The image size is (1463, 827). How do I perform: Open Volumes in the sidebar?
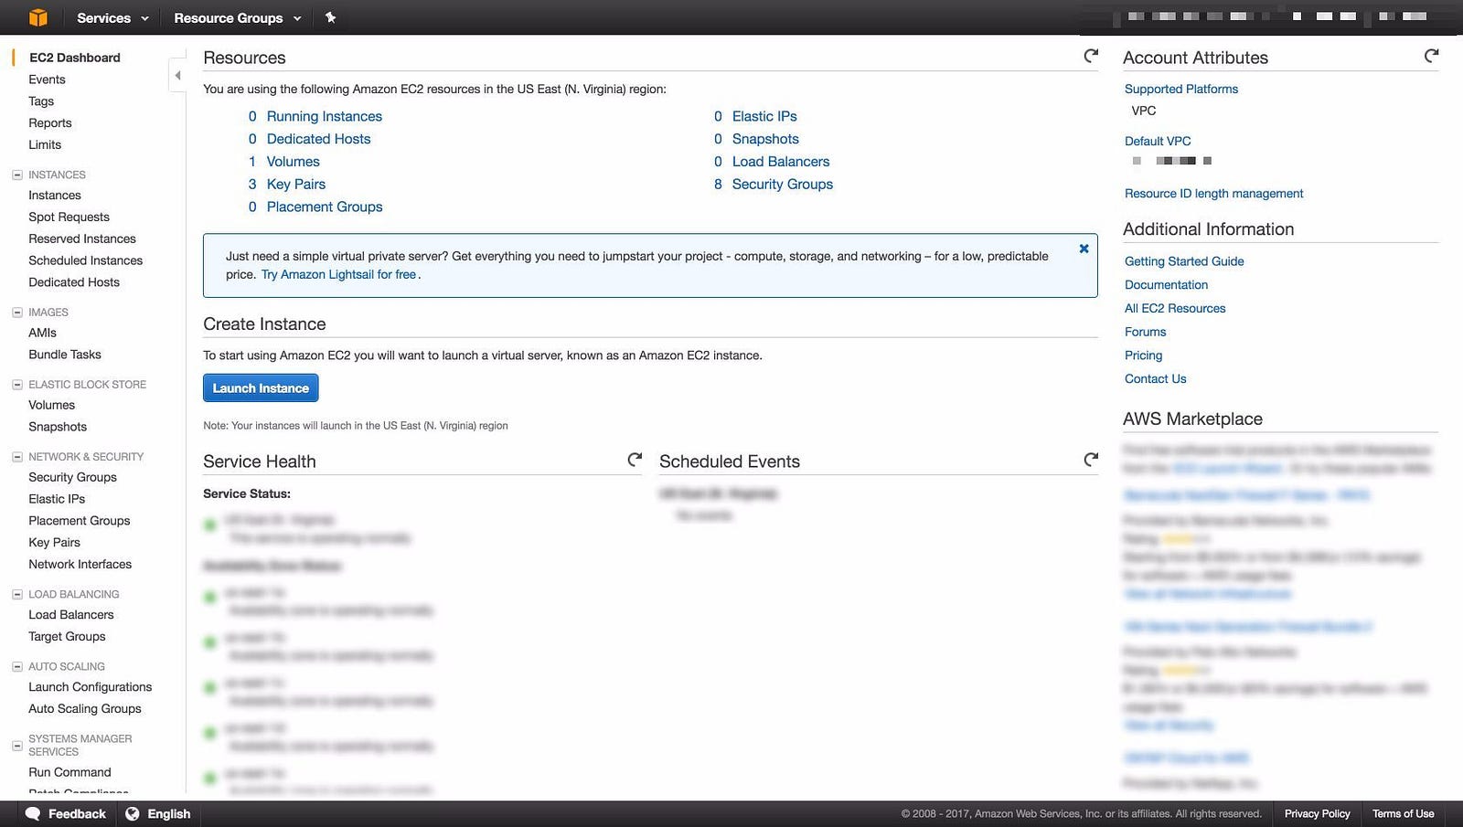pos(52,405)
